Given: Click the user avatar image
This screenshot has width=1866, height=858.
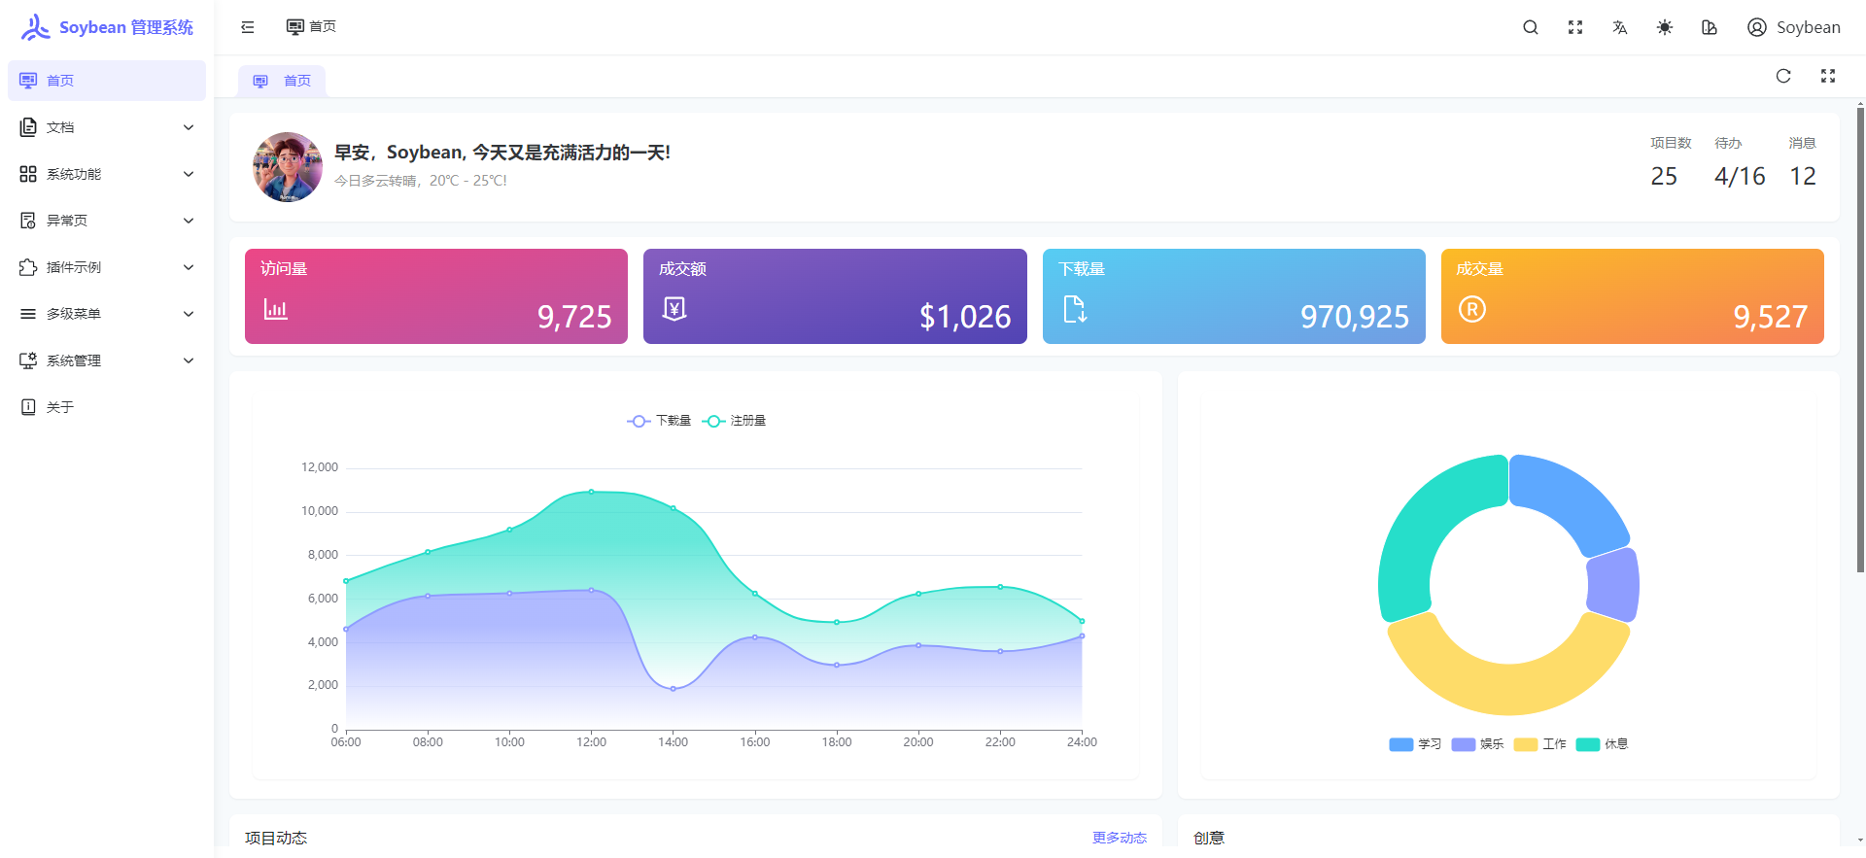Looking at the screenshot, I should tap(288, 167).
